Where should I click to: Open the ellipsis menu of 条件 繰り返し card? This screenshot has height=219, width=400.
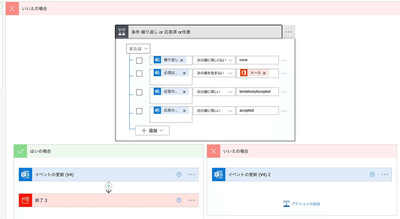[289, 32]
